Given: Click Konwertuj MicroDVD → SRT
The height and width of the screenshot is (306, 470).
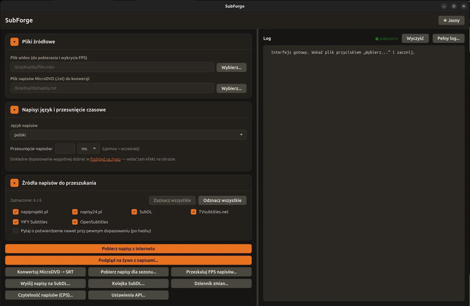Looking at the screenshot, I should [46, 272].
